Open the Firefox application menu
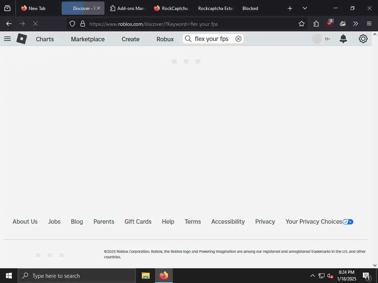This screenshot has height=283, width=378. click(x=369, y=24)
